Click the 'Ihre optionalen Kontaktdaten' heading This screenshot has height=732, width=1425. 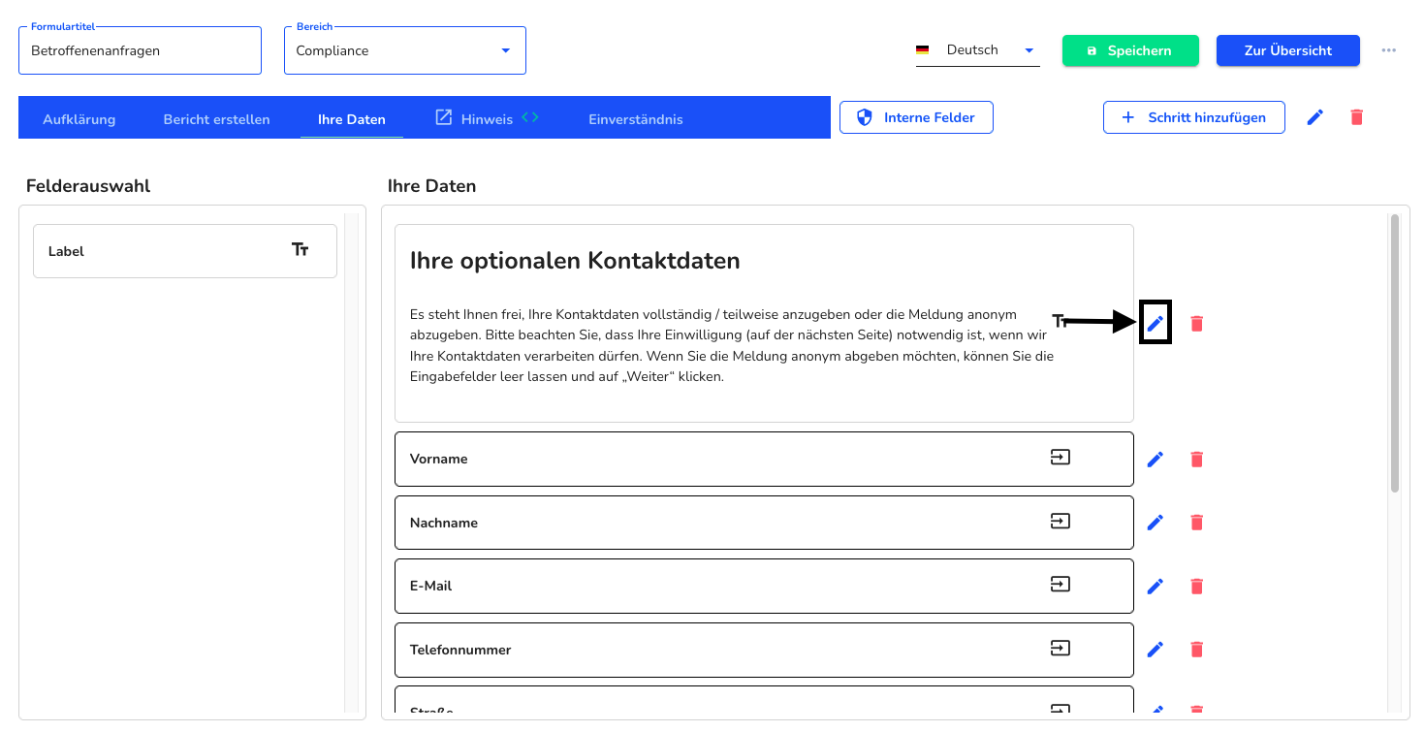(x=575, y=261)
